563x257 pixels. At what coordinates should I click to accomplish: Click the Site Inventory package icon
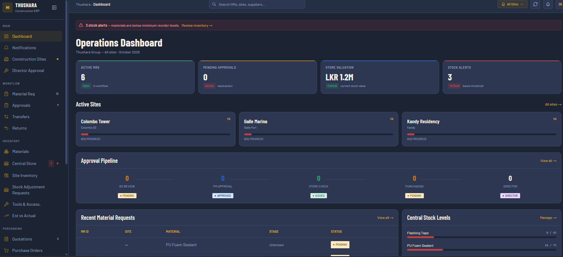6,175
